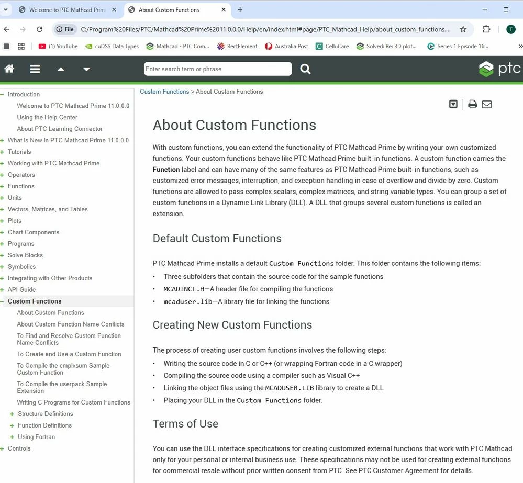Image resolution: width=523 pixels, height=483 pixels.
Task: Collapse the Custom Functions section
Action: (x=2, y=301)
